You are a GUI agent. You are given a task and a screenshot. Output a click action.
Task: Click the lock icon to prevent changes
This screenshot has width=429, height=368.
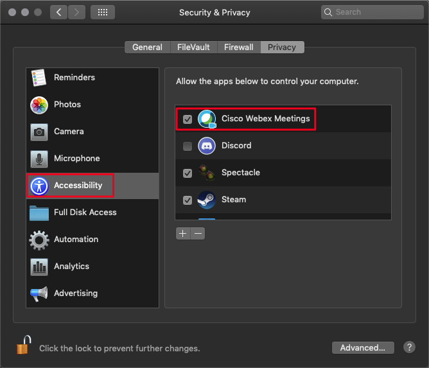[24, 346]
